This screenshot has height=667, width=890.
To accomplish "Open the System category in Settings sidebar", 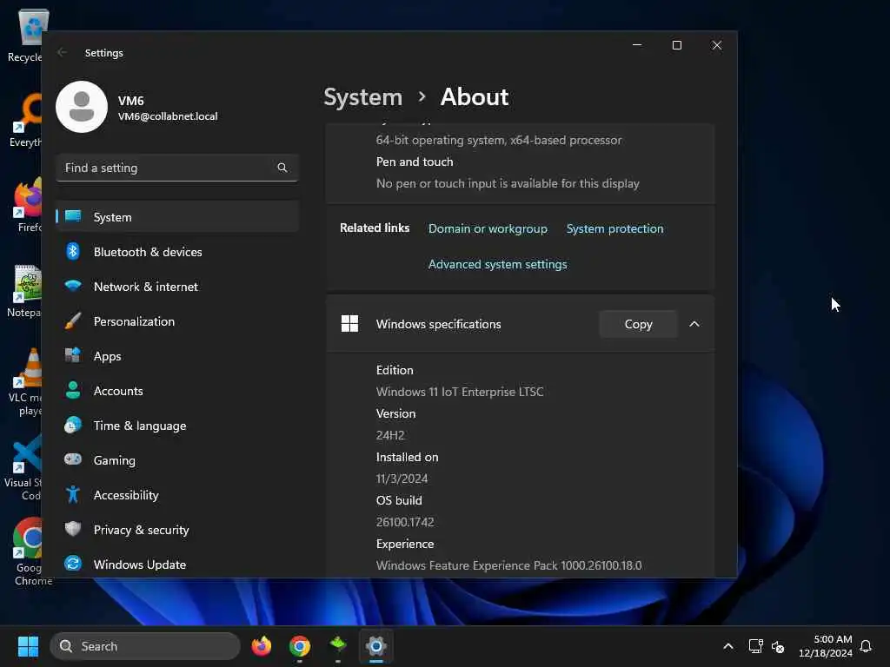I will tap(177, 216).
